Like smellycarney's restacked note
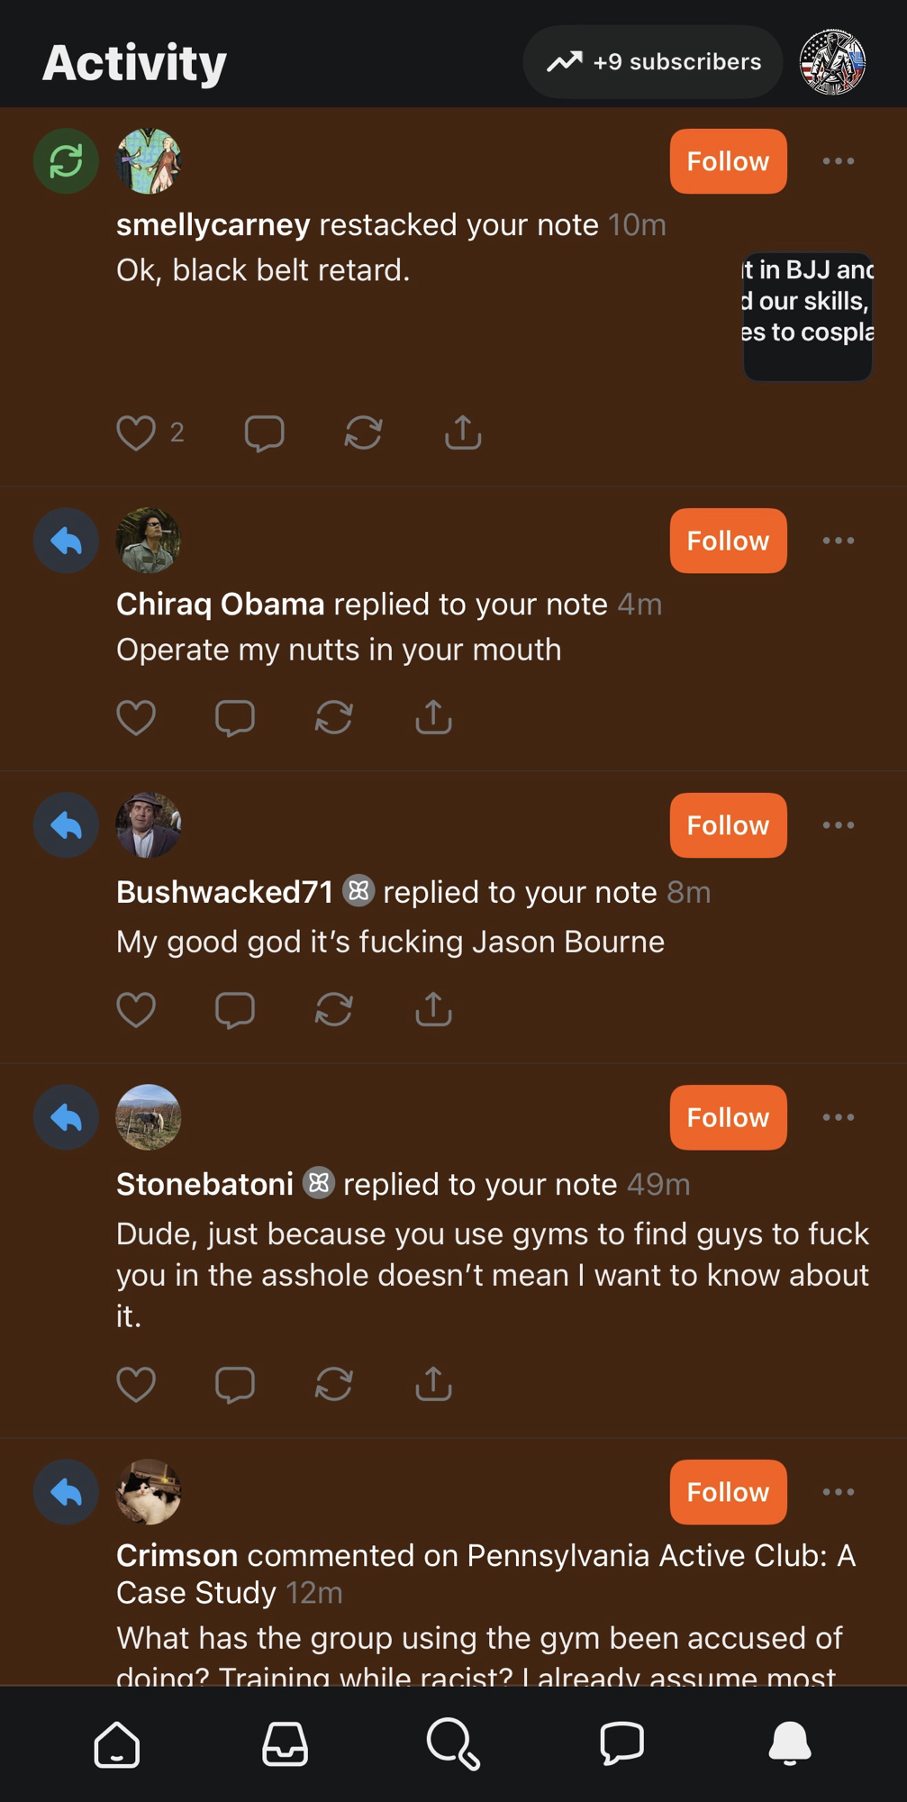The image size is (907, 1802). pyautogui.click(x=136, y=433)
